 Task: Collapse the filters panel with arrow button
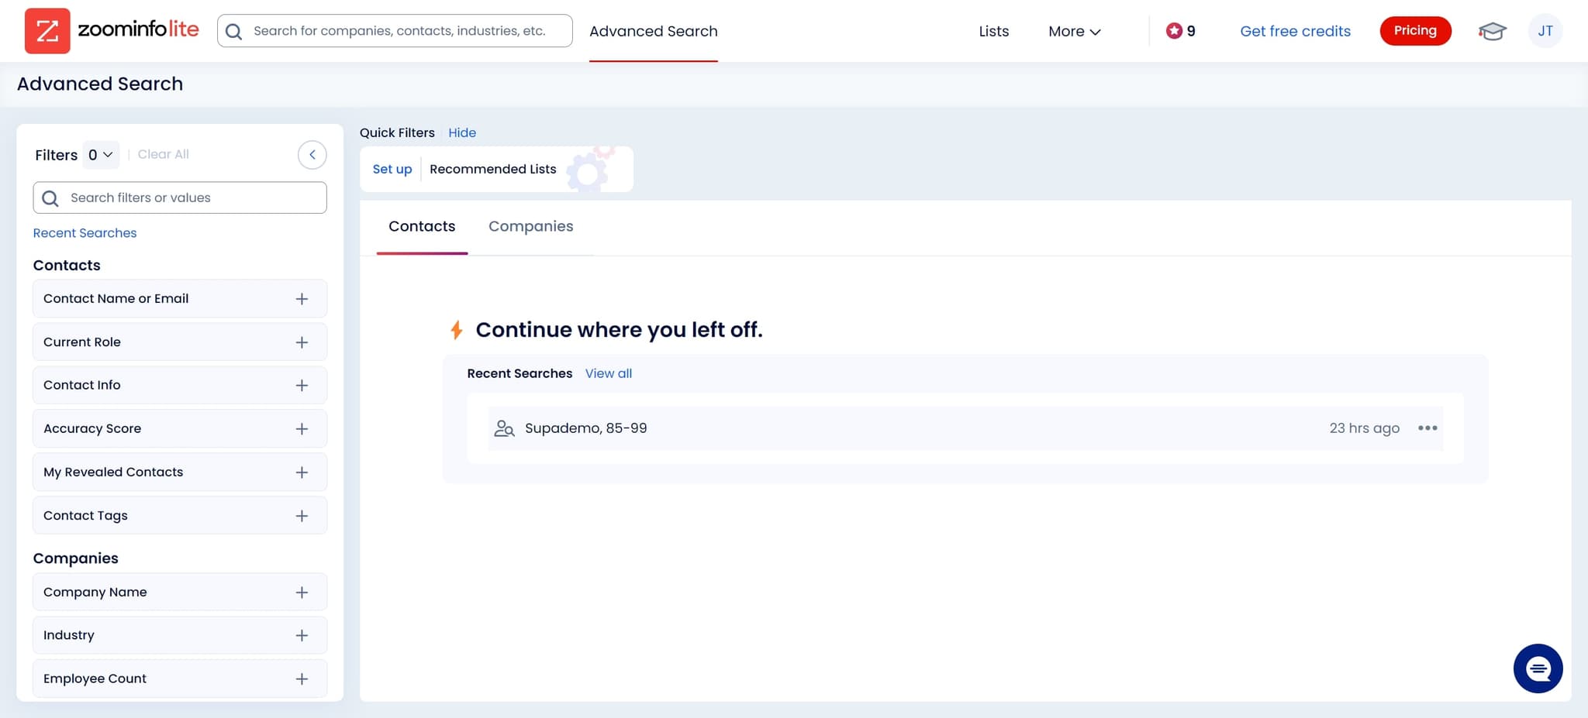(x=312, y=155)
